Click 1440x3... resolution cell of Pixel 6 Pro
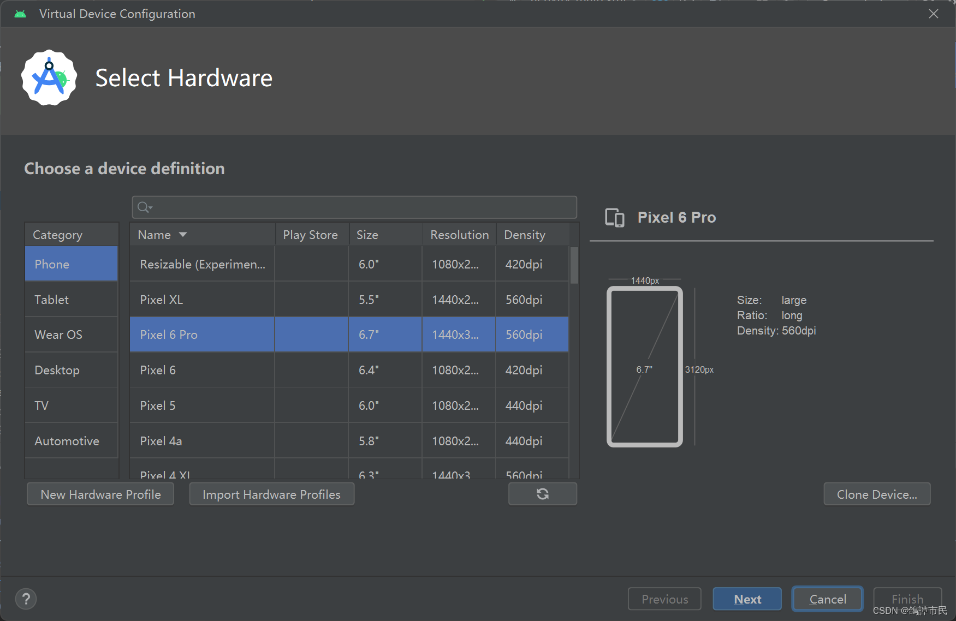 coord(459,335)
